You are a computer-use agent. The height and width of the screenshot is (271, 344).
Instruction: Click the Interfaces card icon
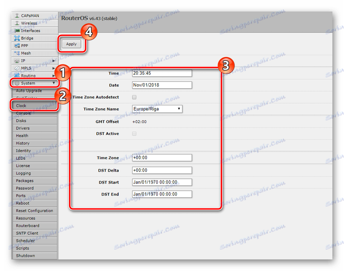pos(17,31)
